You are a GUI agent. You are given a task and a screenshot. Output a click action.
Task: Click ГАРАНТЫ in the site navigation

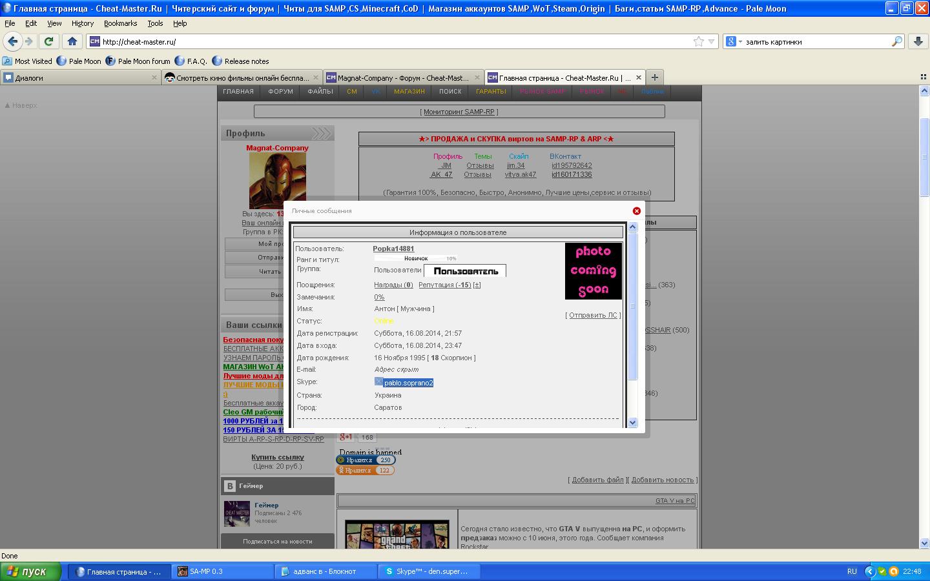491,92
